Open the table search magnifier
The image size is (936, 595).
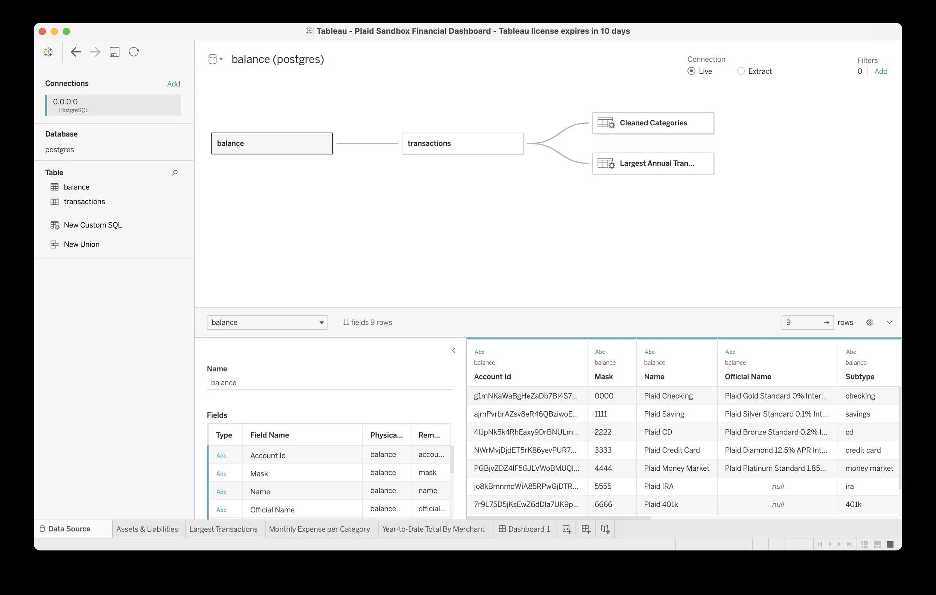(175, 173)
